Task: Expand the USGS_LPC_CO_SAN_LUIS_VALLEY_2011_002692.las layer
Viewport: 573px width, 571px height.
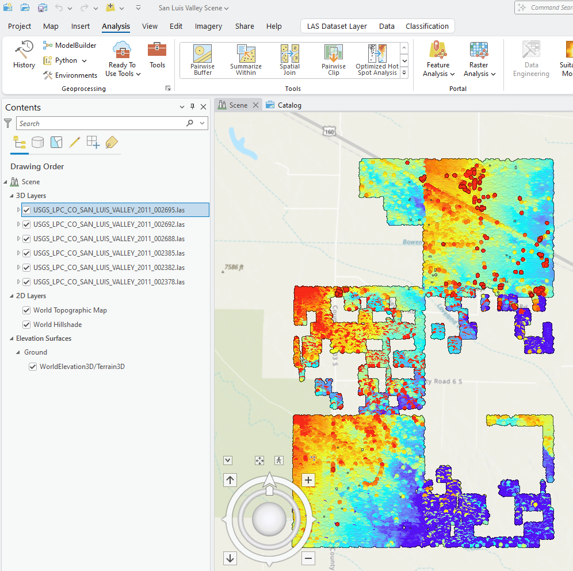Action: (x=18, y=224)
